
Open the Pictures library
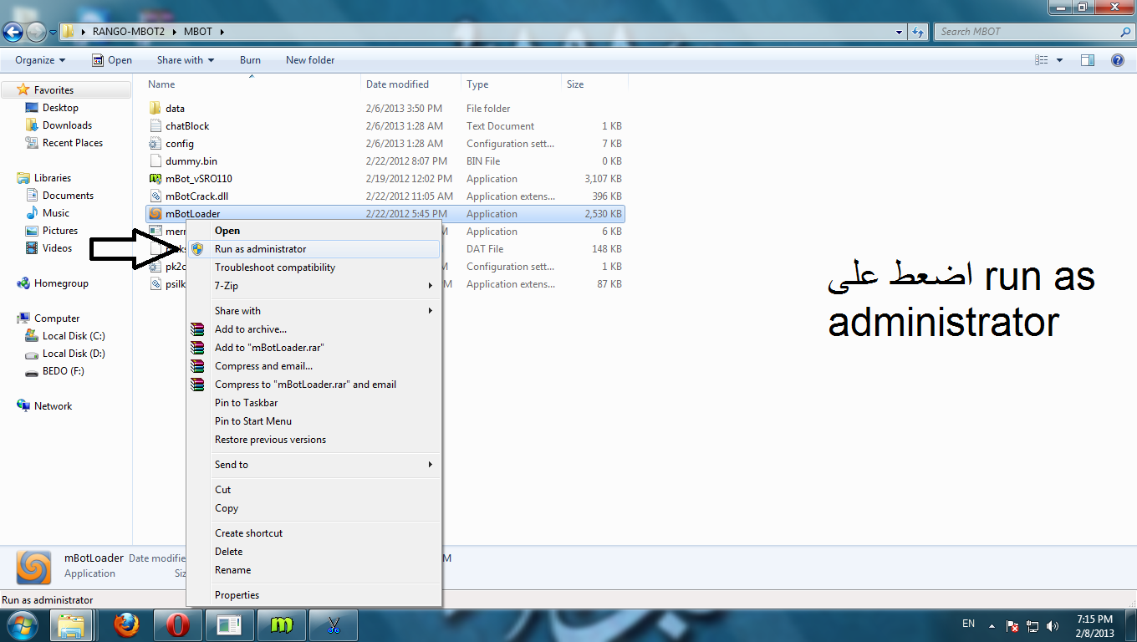[x=60, y=231]
